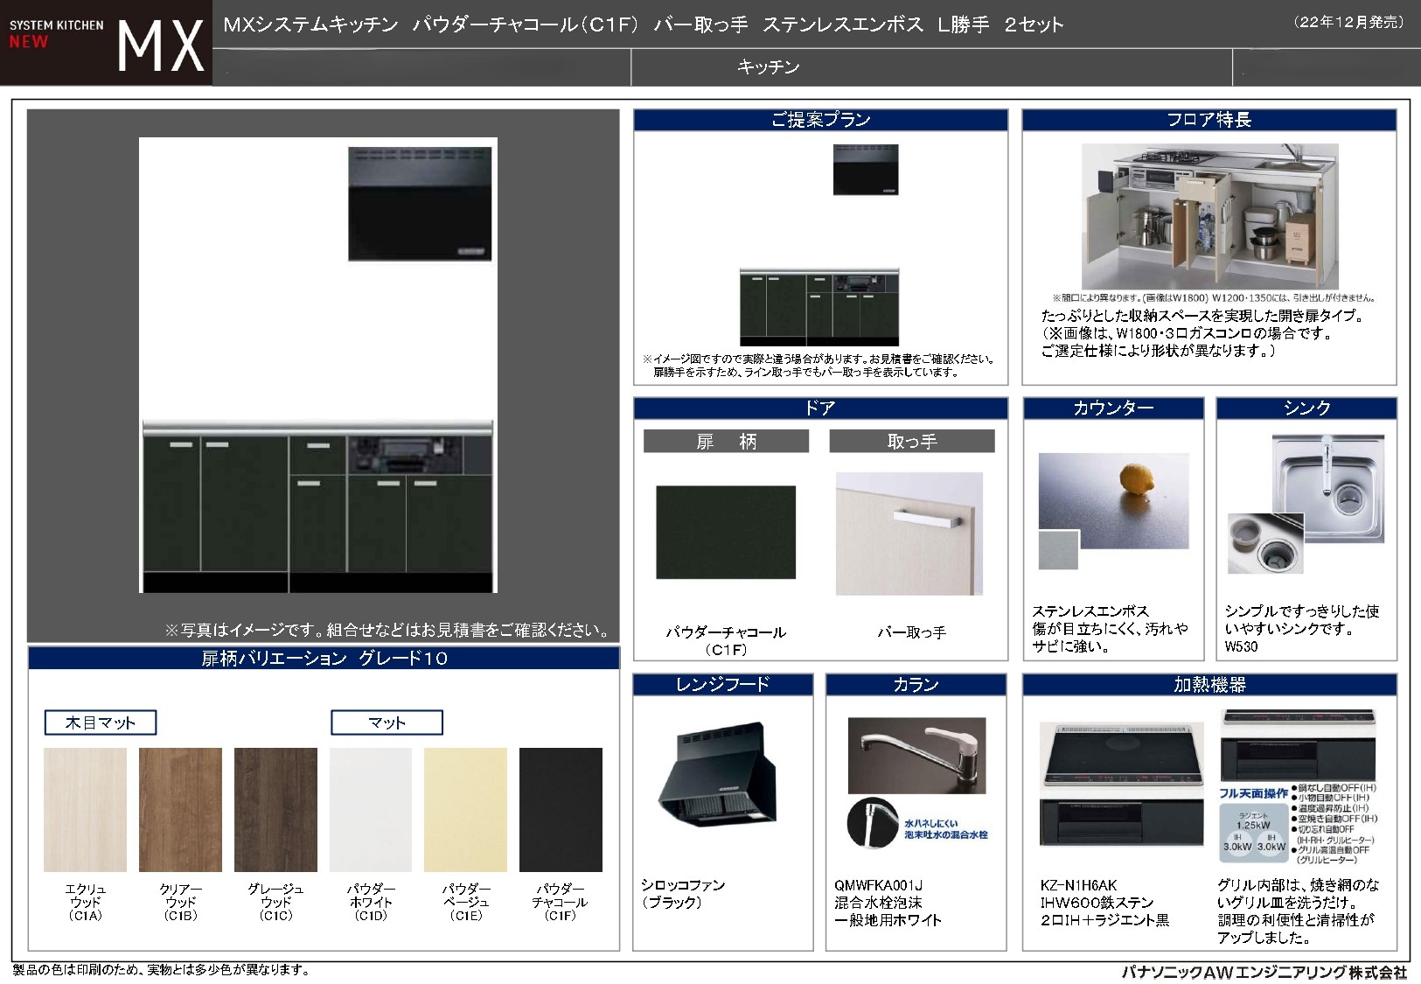
Task: Click the ご提案プラン section header
Action: (x=820, y=120)
